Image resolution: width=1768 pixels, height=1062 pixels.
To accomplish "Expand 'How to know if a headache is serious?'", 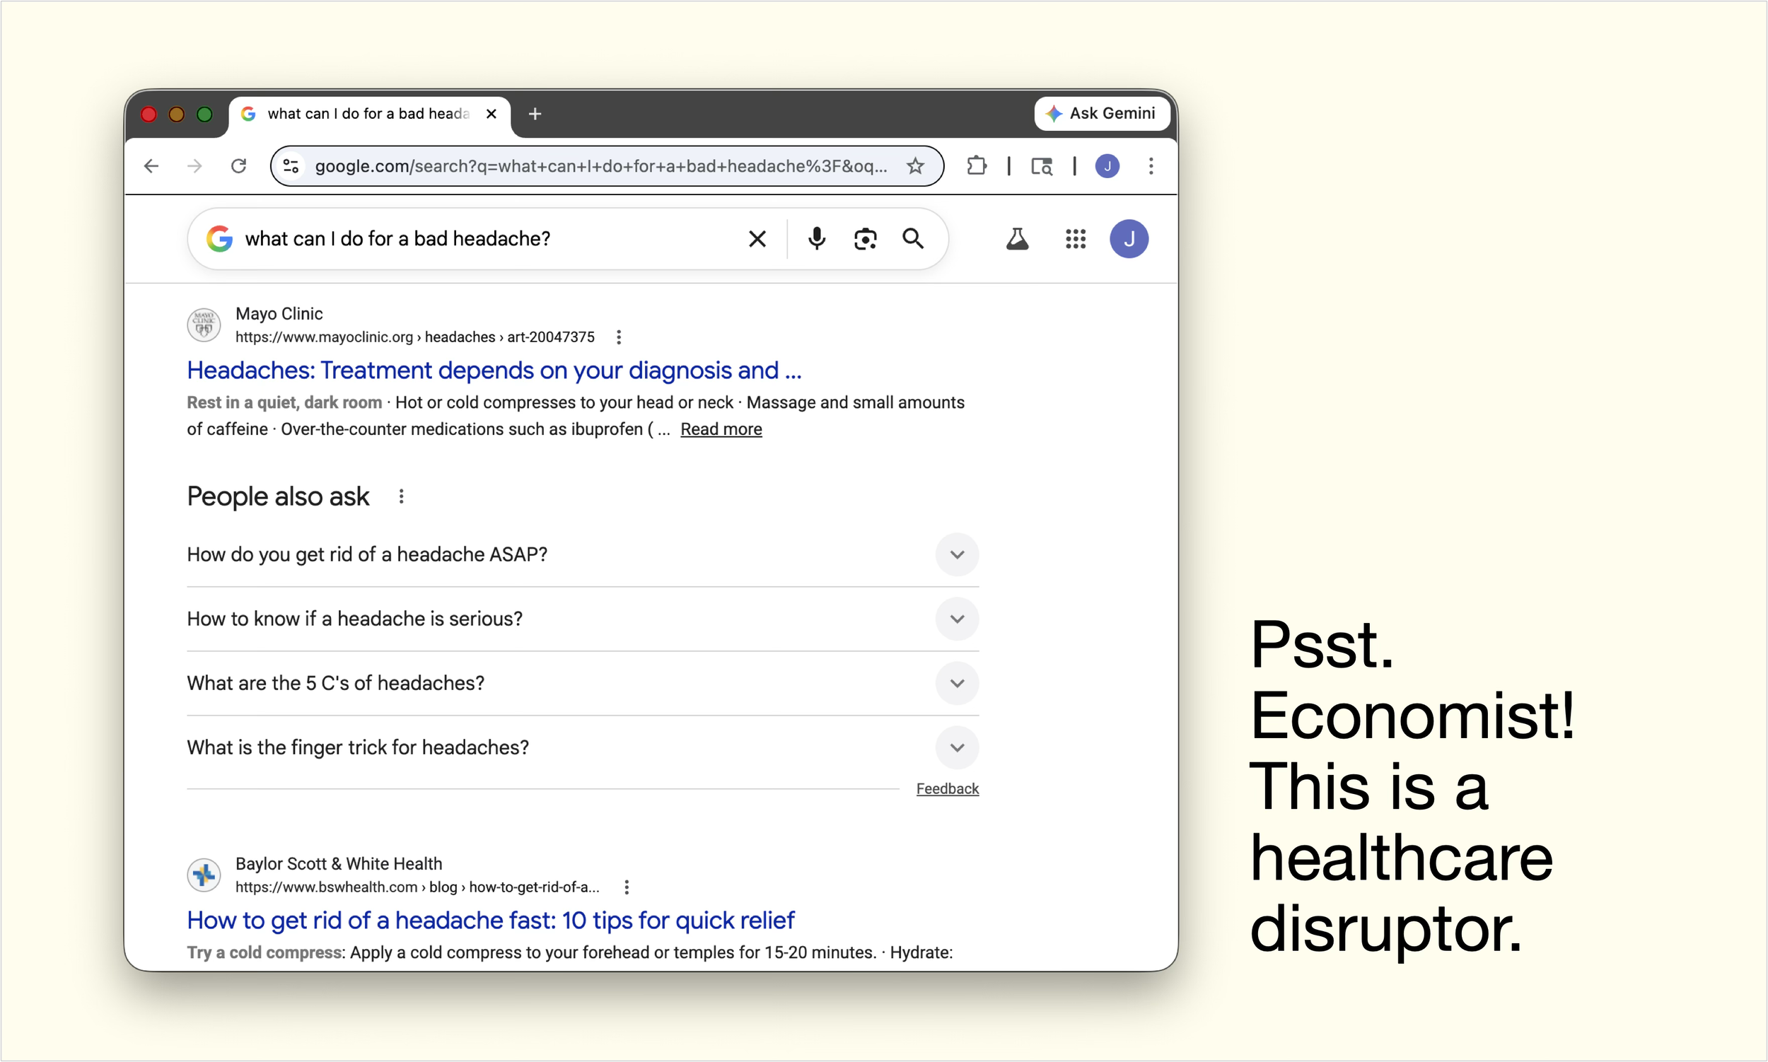I will [956, 619].
